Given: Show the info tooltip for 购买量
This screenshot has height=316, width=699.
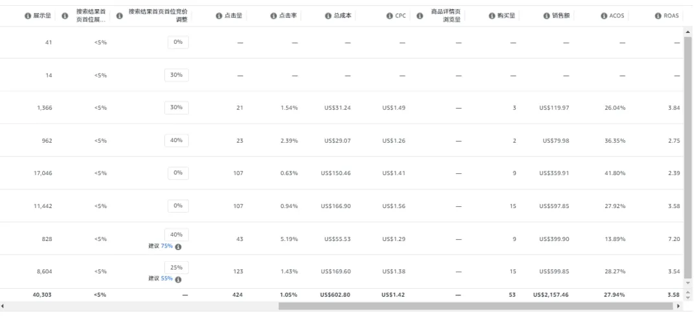Looking at the screenshot, I should [492, 16].
